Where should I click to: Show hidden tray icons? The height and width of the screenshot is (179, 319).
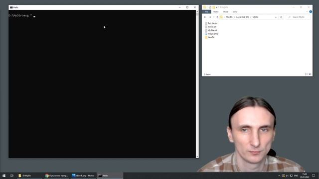[x=279, y=176]
